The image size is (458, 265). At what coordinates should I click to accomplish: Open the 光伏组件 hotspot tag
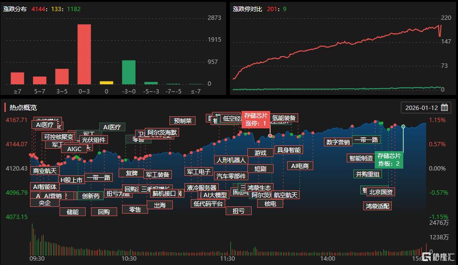(x=93, y=140)
